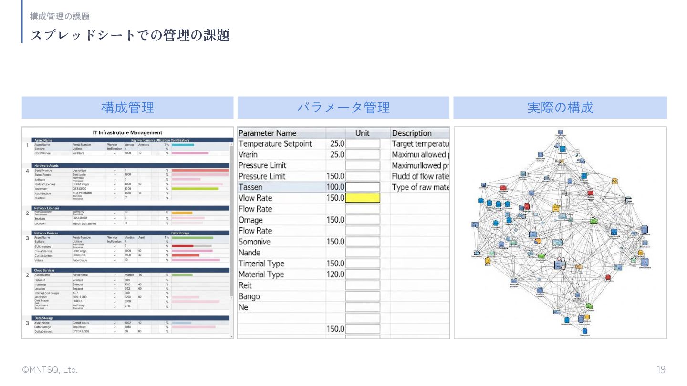
Task: Click the orange bar under Network Licenses
Action: click(182, 213)
